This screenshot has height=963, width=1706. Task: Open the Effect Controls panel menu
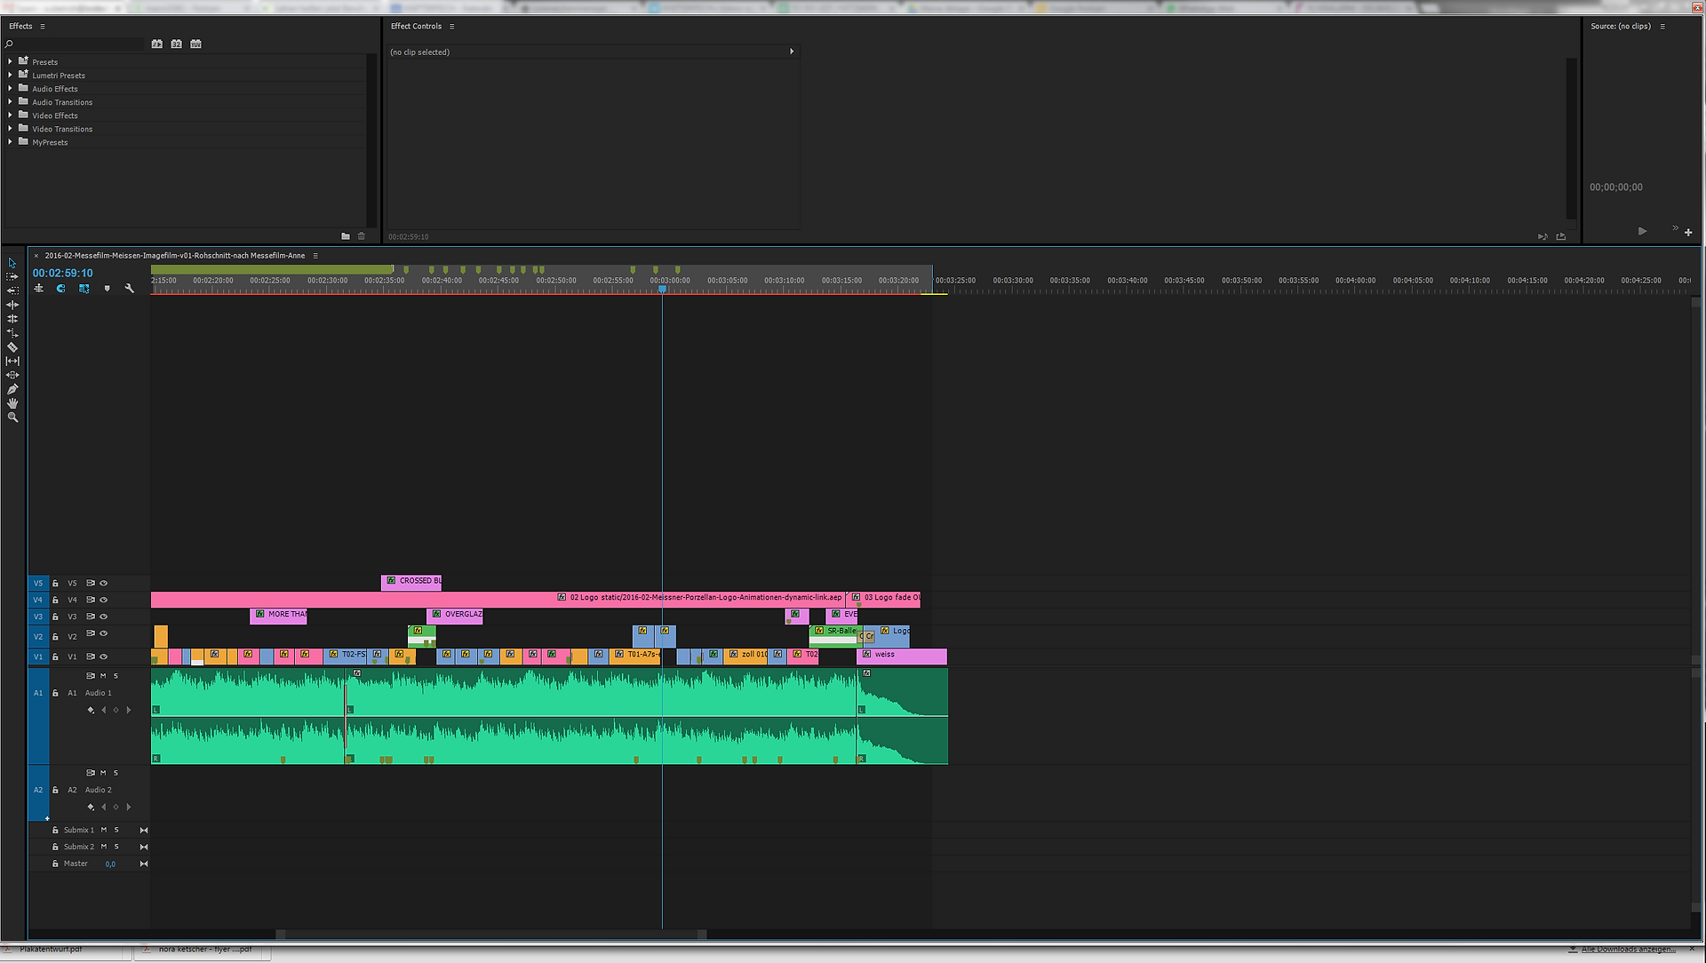click(x=451, y=27)
